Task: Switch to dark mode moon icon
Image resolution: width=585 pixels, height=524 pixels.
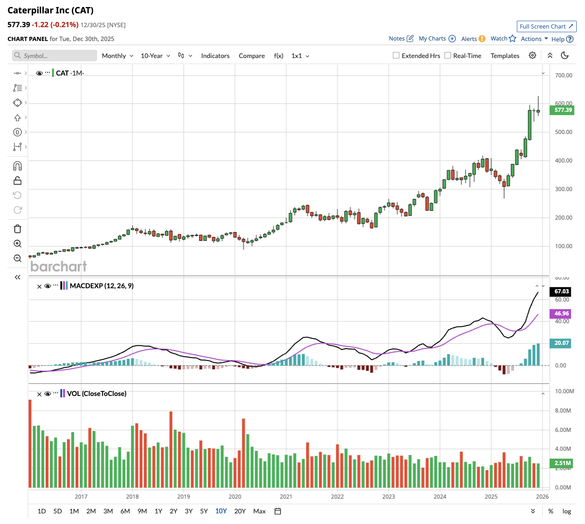Action: tap(565, 56)
